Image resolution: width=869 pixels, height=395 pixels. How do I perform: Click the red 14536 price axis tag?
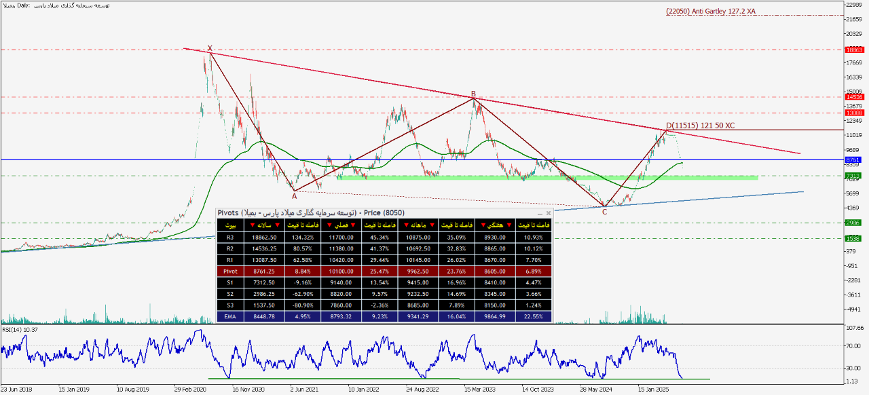tap(853, 97)
